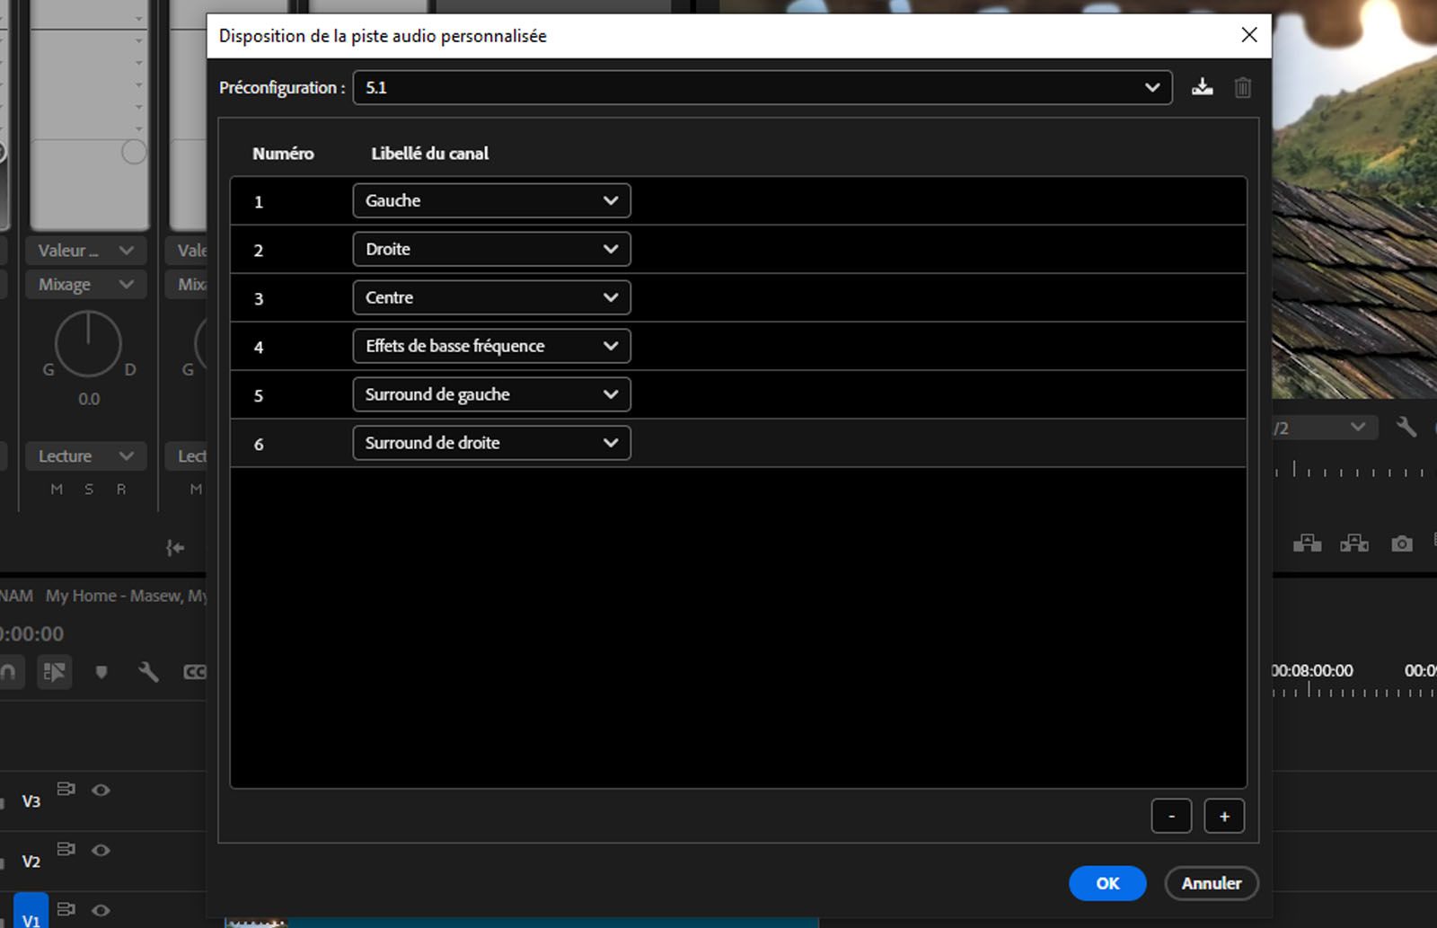Click the Numéro column header

283,154
